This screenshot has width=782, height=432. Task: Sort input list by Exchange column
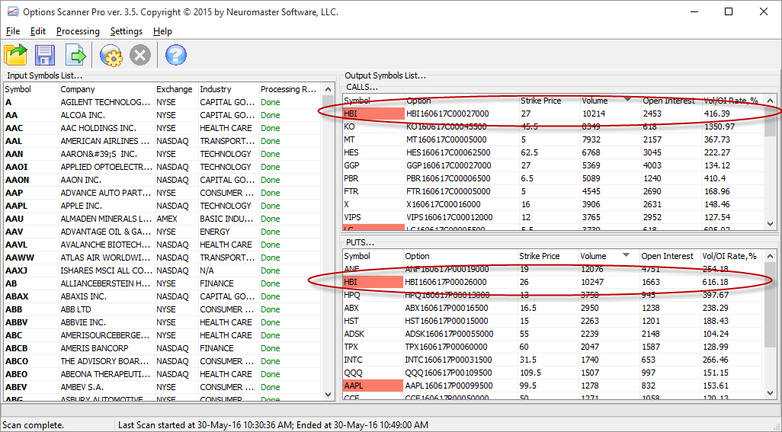point(177,89)
